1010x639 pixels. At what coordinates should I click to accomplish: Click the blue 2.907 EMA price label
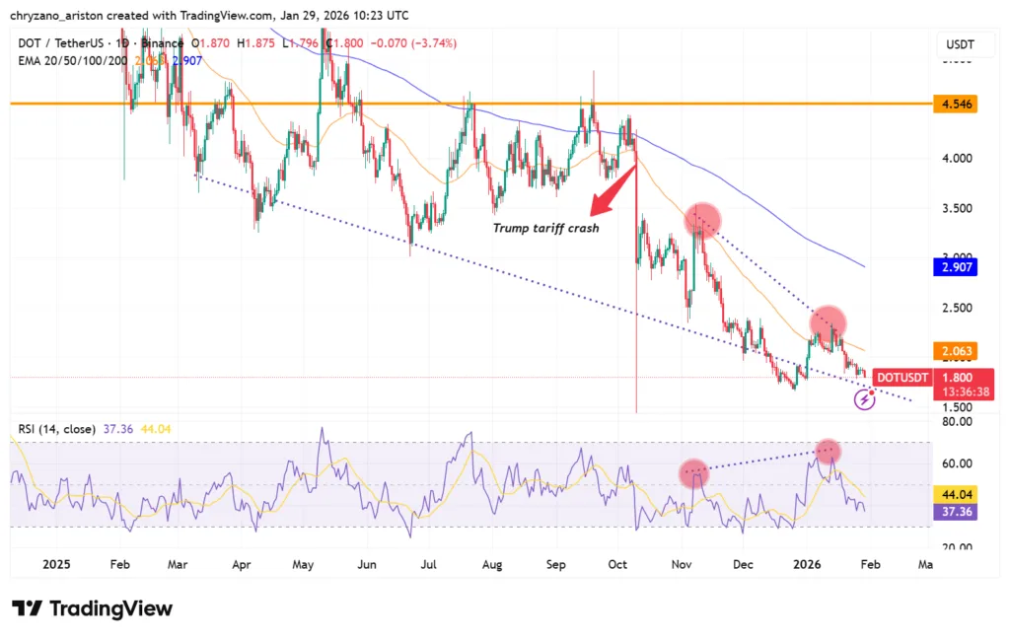pos(955,266)
